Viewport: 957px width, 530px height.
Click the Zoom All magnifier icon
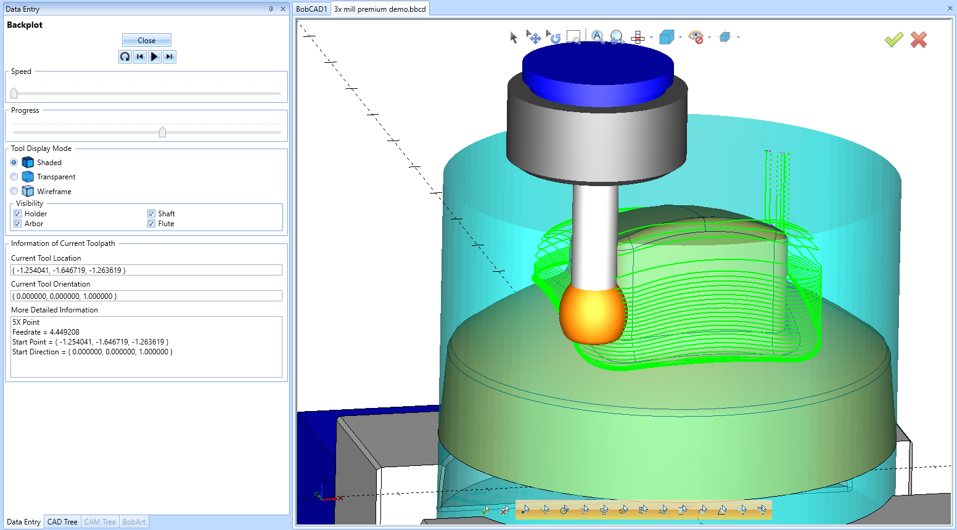coord(597,37)
